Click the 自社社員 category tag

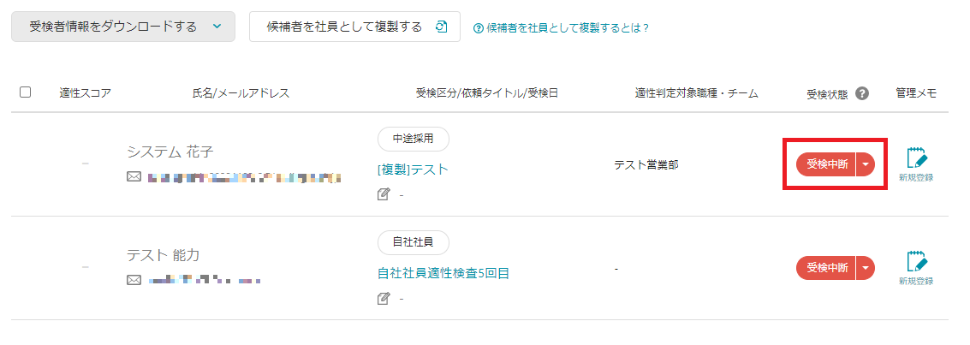414,242
